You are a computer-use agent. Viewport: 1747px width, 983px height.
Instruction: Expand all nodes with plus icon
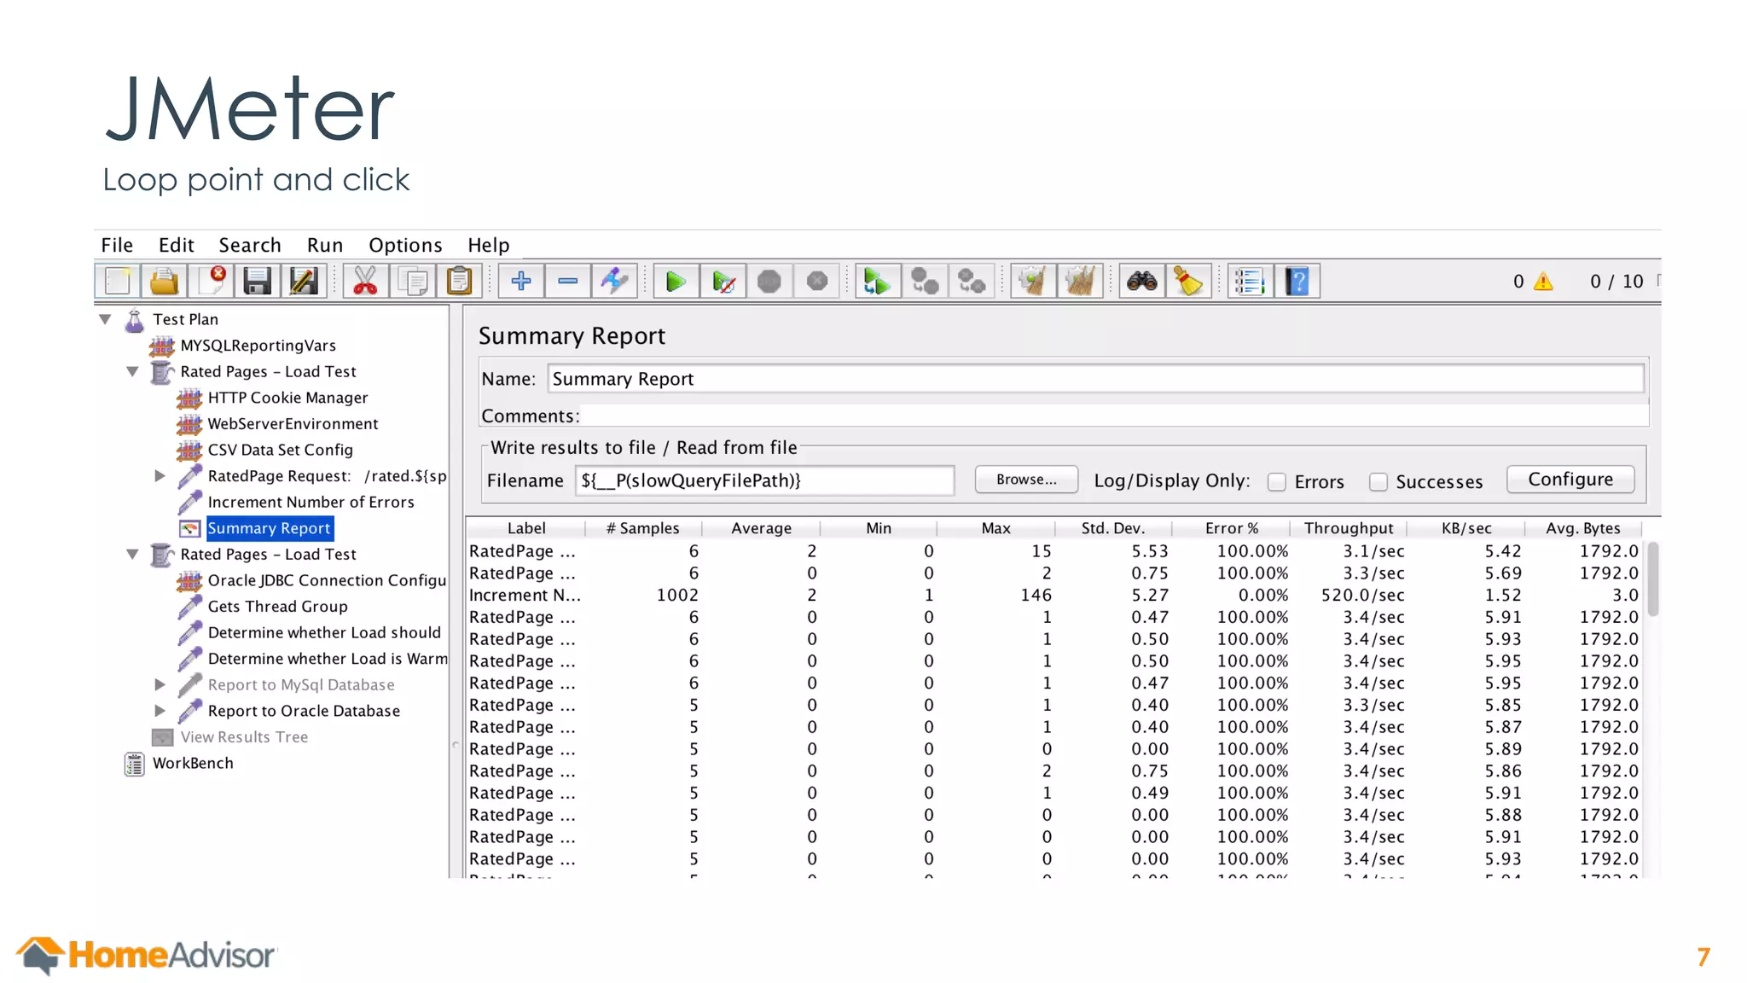tap(521, 281)
